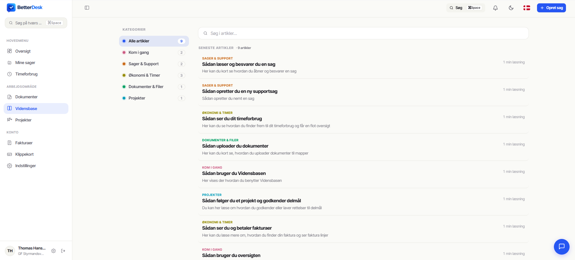Click the GF Styrmandsv... organisation text
The height and width of the screenshot is (260, 575).
click(31, 254)
